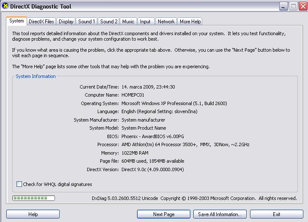Click the AMD Athlon 64 Processor value
The width and height of the screenshot is (308, 222).
tap(185, 145)
